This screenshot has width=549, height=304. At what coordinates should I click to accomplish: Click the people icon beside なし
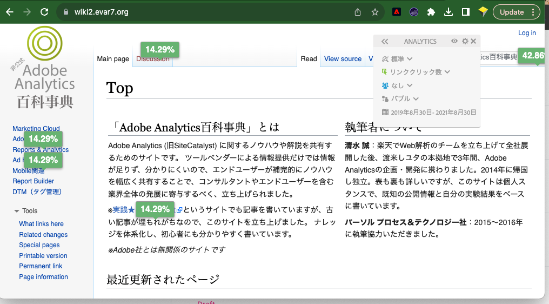[385, 85]
